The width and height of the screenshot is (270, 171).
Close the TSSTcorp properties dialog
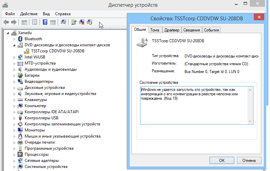coord(259,17)
